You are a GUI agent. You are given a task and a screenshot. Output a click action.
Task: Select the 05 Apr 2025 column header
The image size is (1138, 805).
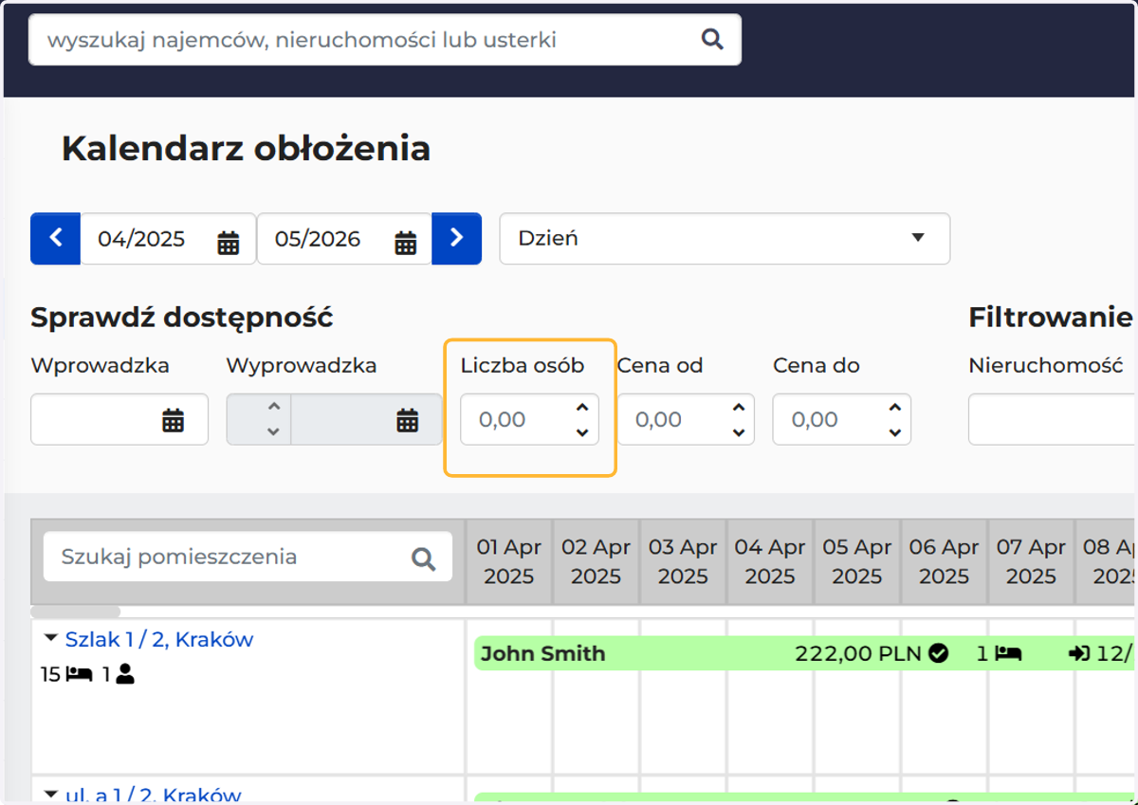(x=857, y=561)
